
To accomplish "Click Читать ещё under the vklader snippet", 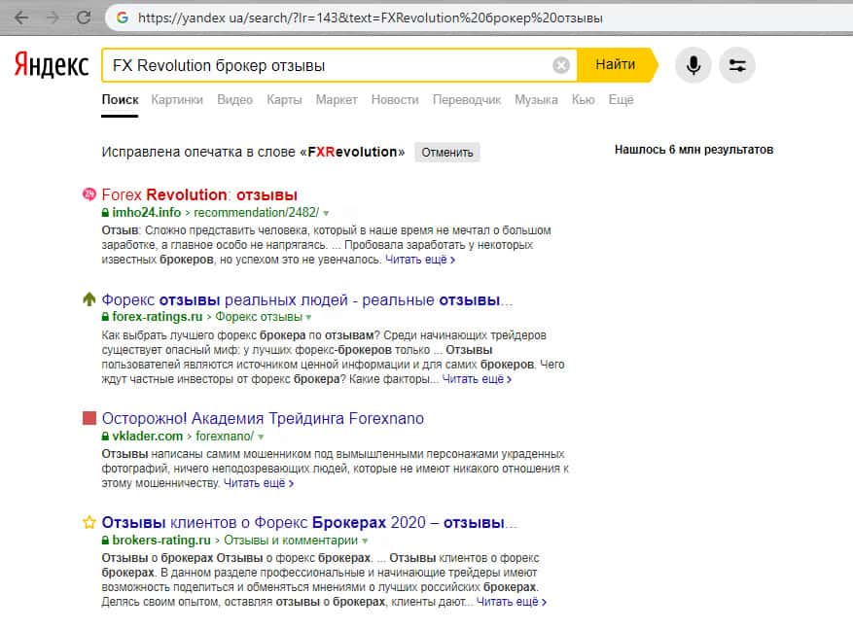I will coord(259,483).
